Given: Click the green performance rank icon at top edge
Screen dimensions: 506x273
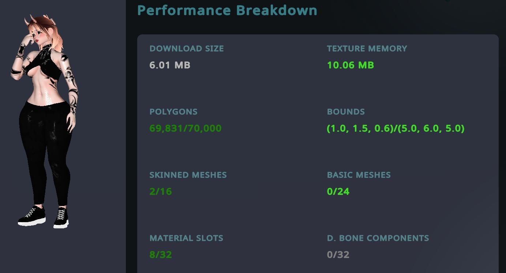Looking at the screenshot, I should click(447, 1).
